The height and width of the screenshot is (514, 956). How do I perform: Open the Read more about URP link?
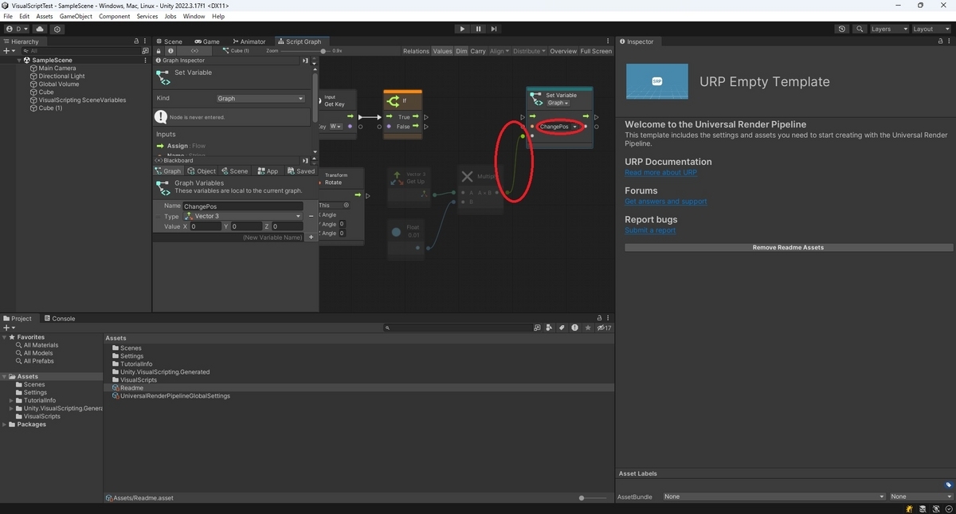(660, 173)
